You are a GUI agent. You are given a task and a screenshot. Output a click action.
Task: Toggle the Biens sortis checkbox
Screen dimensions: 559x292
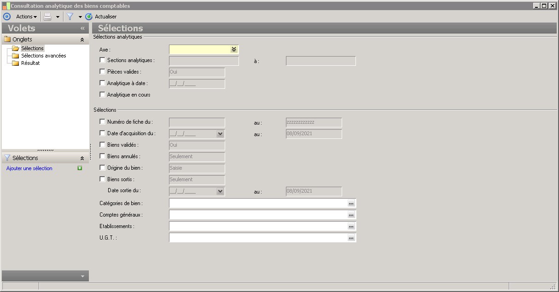tap(102, 179)
